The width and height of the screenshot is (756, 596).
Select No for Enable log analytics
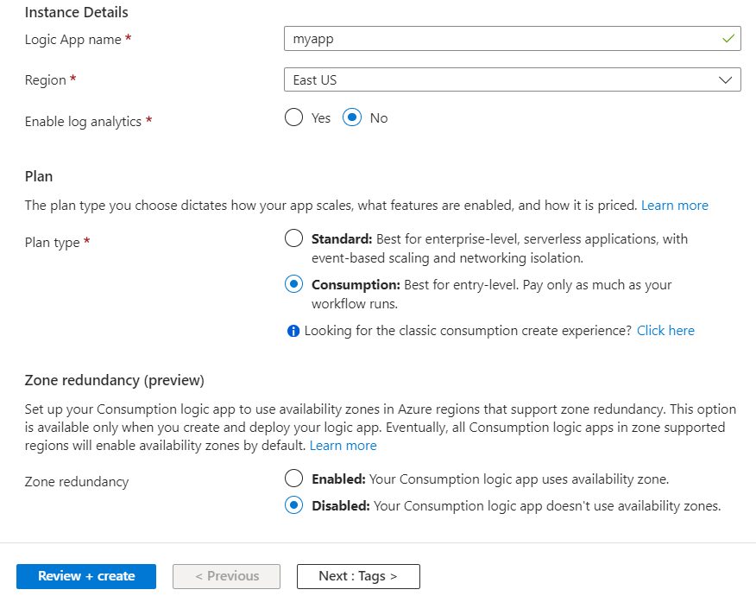352,117
